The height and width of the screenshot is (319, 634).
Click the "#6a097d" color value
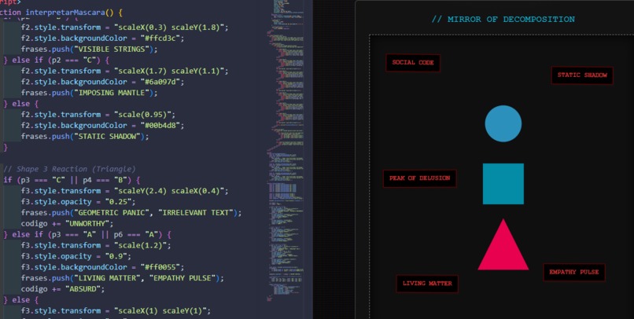click(x=162, y=82)
